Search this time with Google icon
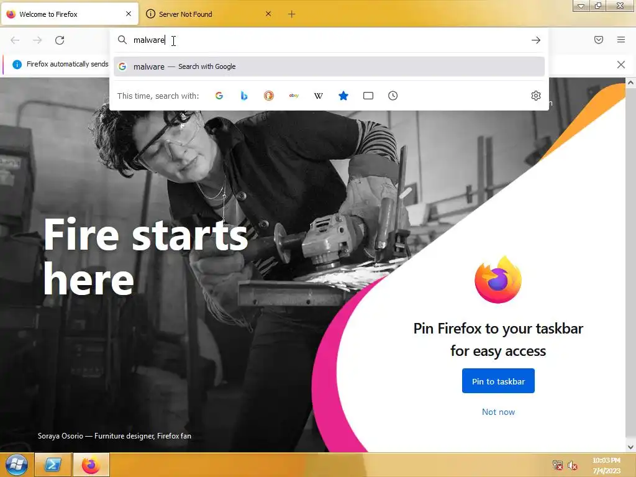636x477 pixels. click(x=219, y=96)
